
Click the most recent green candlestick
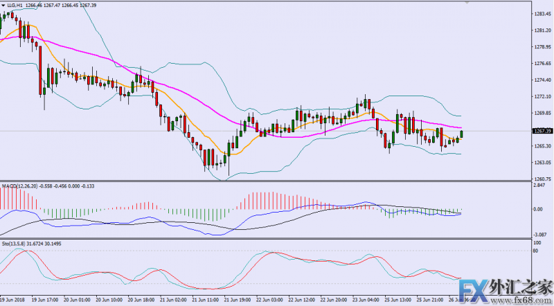coord(461,134)
